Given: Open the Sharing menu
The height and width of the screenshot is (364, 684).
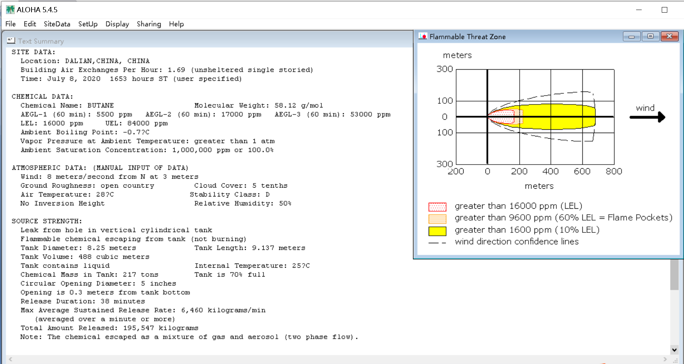Looking at the screenshot, I should (x=149, y=24).
